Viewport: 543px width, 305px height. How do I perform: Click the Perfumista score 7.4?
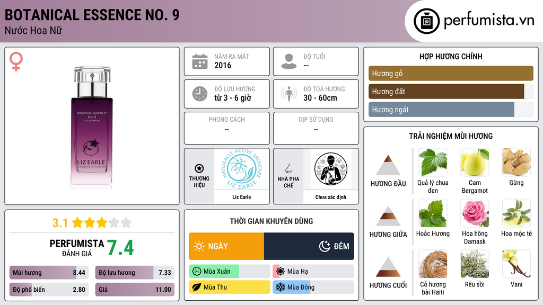click(120, 248)
